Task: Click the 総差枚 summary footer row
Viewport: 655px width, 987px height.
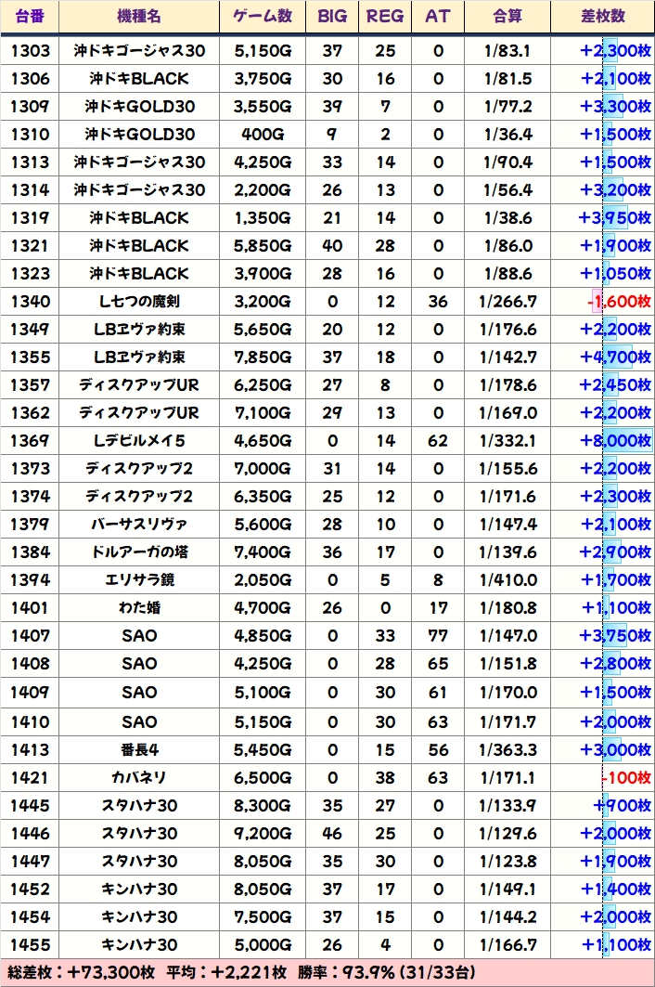Action: coord(327,972)
